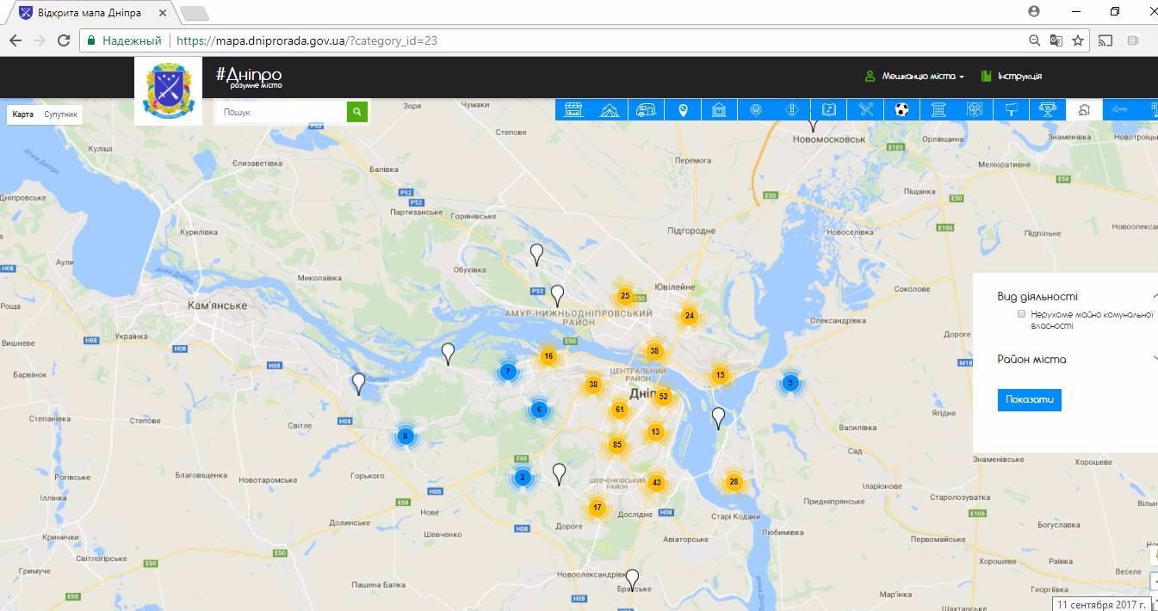This screenshot has width=1158, height=611.
Task: Click the green search magnifier button
Action: 356,112
